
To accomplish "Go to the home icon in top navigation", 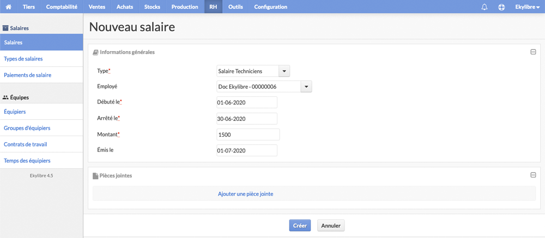I will [9, 7].
